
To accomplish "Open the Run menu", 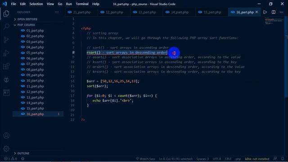I will pyautogui.click(x=69, y=4).
